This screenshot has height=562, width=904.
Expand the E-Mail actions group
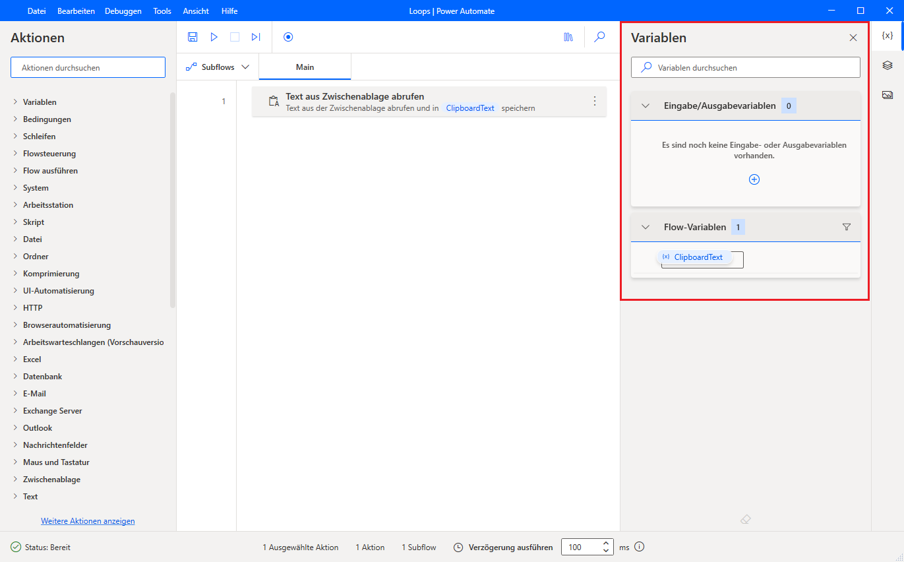tap(15, 393)
